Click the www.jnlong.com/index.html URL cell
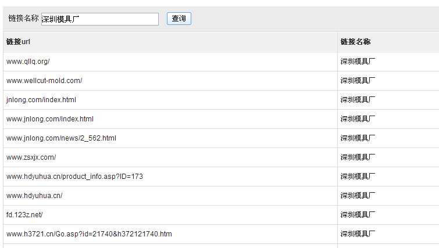This screenshot has height=248, width=439. pos(50,119)
